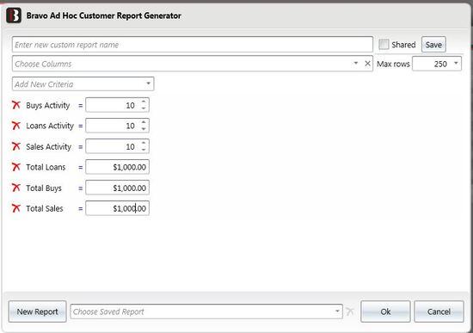Click the equals operator for Total Loans
Image resolution: width=473 pixels, height=333 pixels.
pyautogui.click(x=80, y=168)
